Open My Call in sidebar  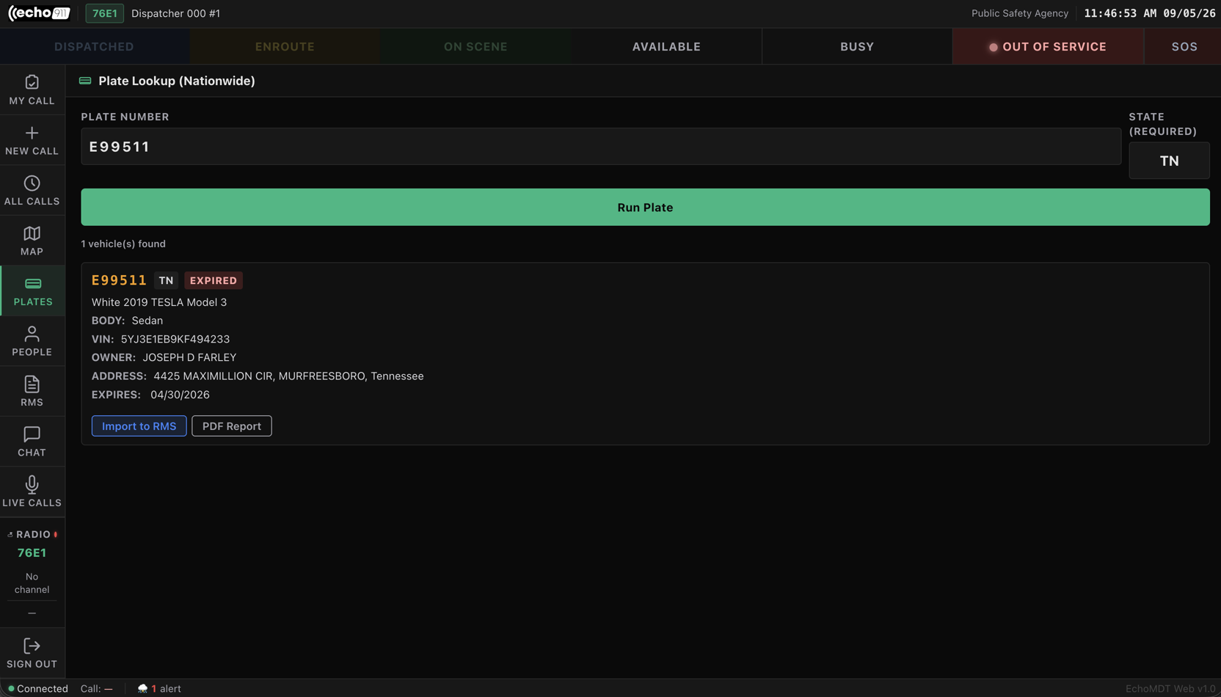(x=32, y=90)
